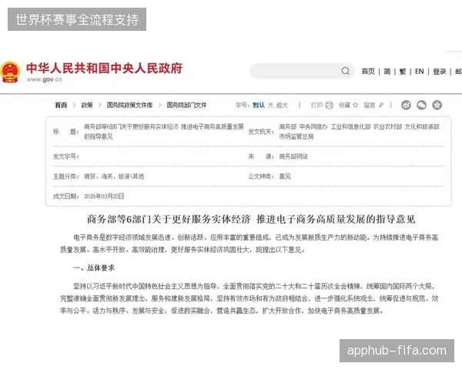The height and width of the screenshot is (370, 462).
Task: Click the site title 中华人民共和国中央人民政府
Action: pos(104,68)
